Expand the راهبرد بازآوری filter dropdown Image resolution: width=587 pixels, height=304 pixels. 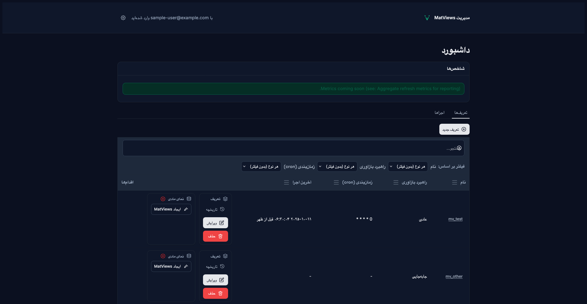point(337,167)
